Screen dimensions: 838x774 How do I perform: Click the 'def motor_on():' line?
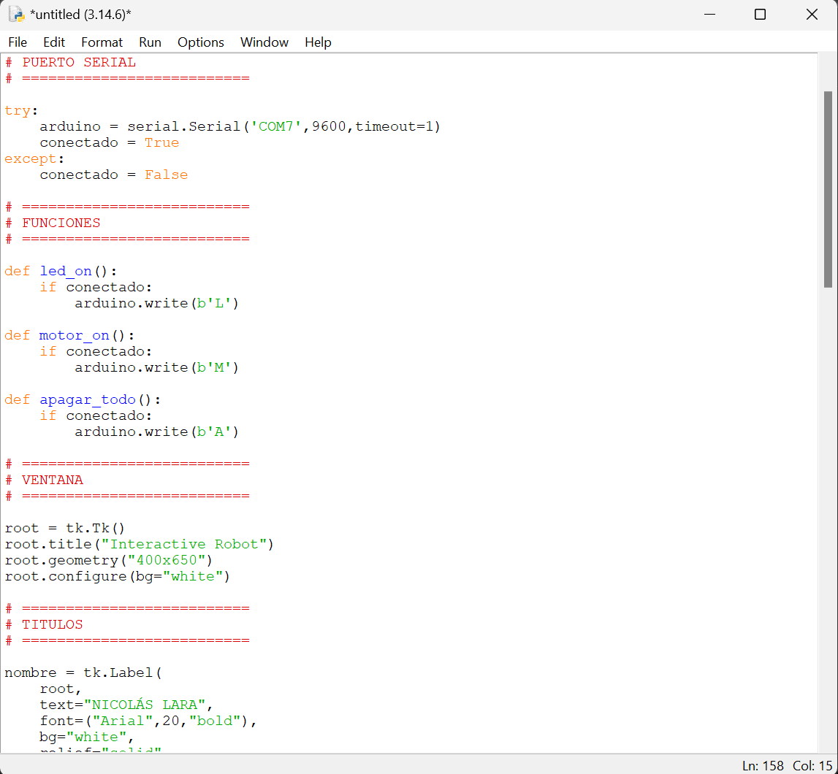coord(69,335)
